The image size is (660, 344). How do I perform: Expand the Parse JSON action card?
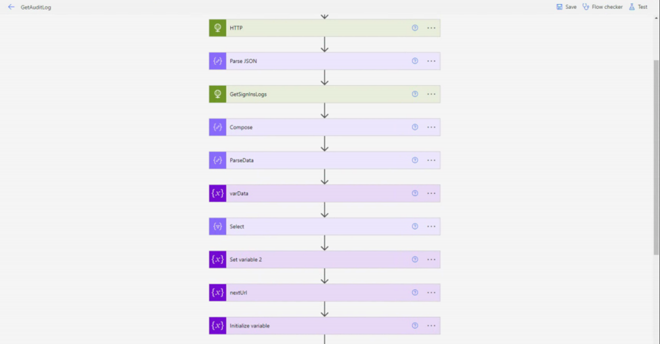(x=311, y=61)
